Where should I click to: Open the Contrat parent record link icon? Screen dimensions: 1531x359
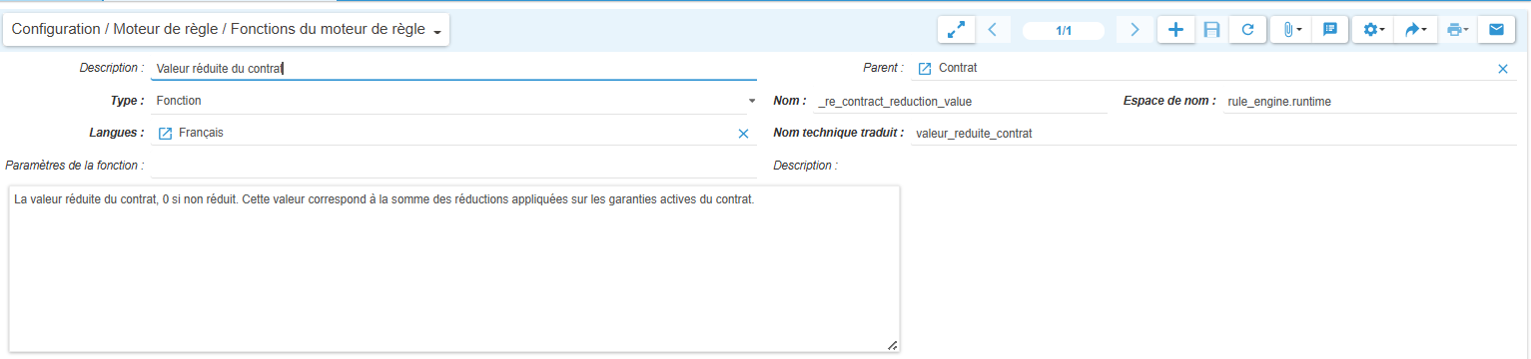924,69
